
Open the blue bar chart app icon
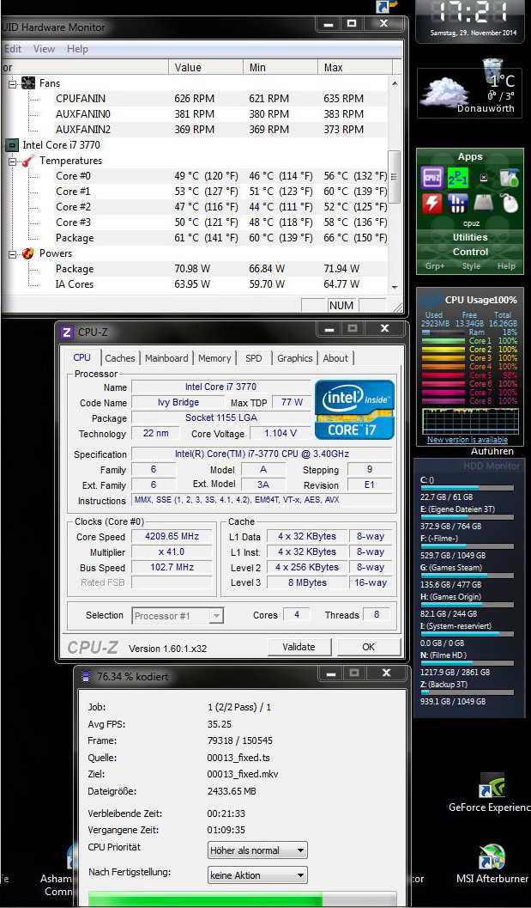(x=457, y=203)
